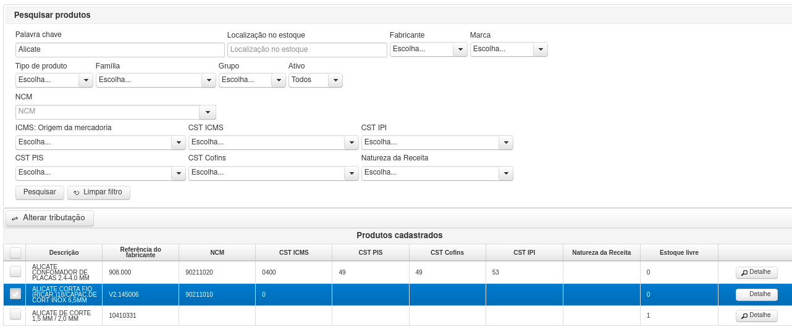The height and width of the screenshot is (327, 792).
Task: Sort by CST IPI column header
Action: [x=524, y=252]
